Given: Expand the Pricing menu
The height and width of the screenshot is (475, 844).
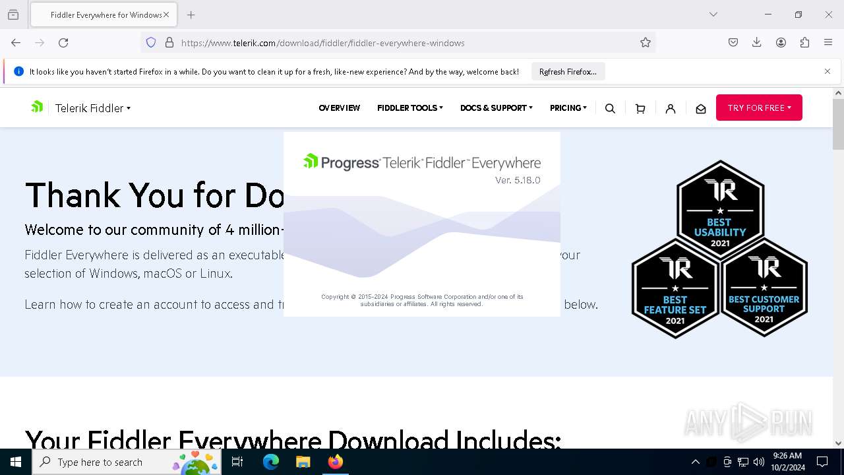Looking at the screenshot, I should 568,108.
